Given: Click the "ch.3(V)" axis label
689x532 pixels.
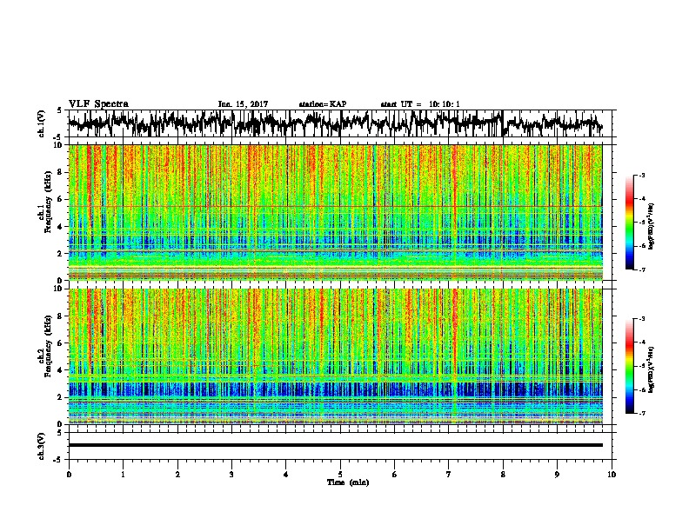Looking at the screenshot, I should pyautogui.click(x=42, y=446).
